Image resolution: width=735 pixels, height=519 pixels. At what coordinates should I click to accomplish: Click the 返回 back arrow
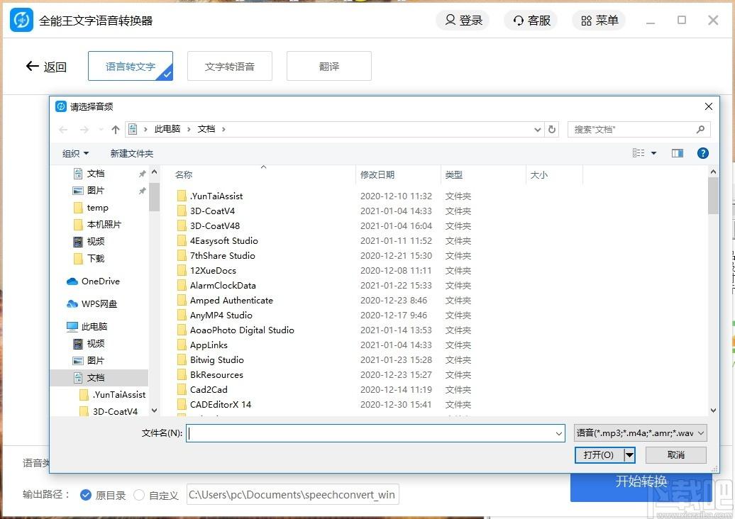[46, 67]
